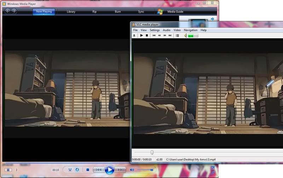Open Media Guide in Windows Media Player

175,12
